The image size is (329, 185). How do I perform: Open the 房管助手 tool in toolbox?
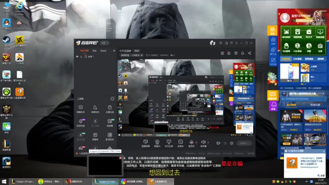[95, 109]
